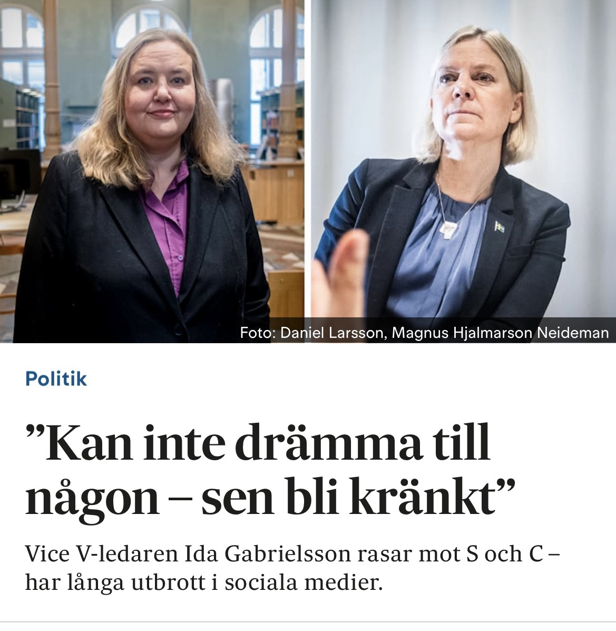
Task: Click the "Foto:" credit label
Action: pyautogui.click(x=258, y=333)
